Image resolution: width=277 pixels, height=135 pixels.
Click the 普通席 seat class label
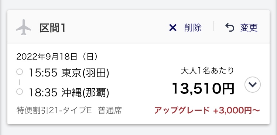110,111
